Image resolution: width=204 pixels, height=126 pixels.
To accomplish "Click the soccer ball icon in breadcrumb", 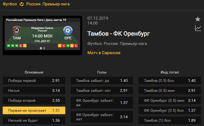I will [22, 4].
